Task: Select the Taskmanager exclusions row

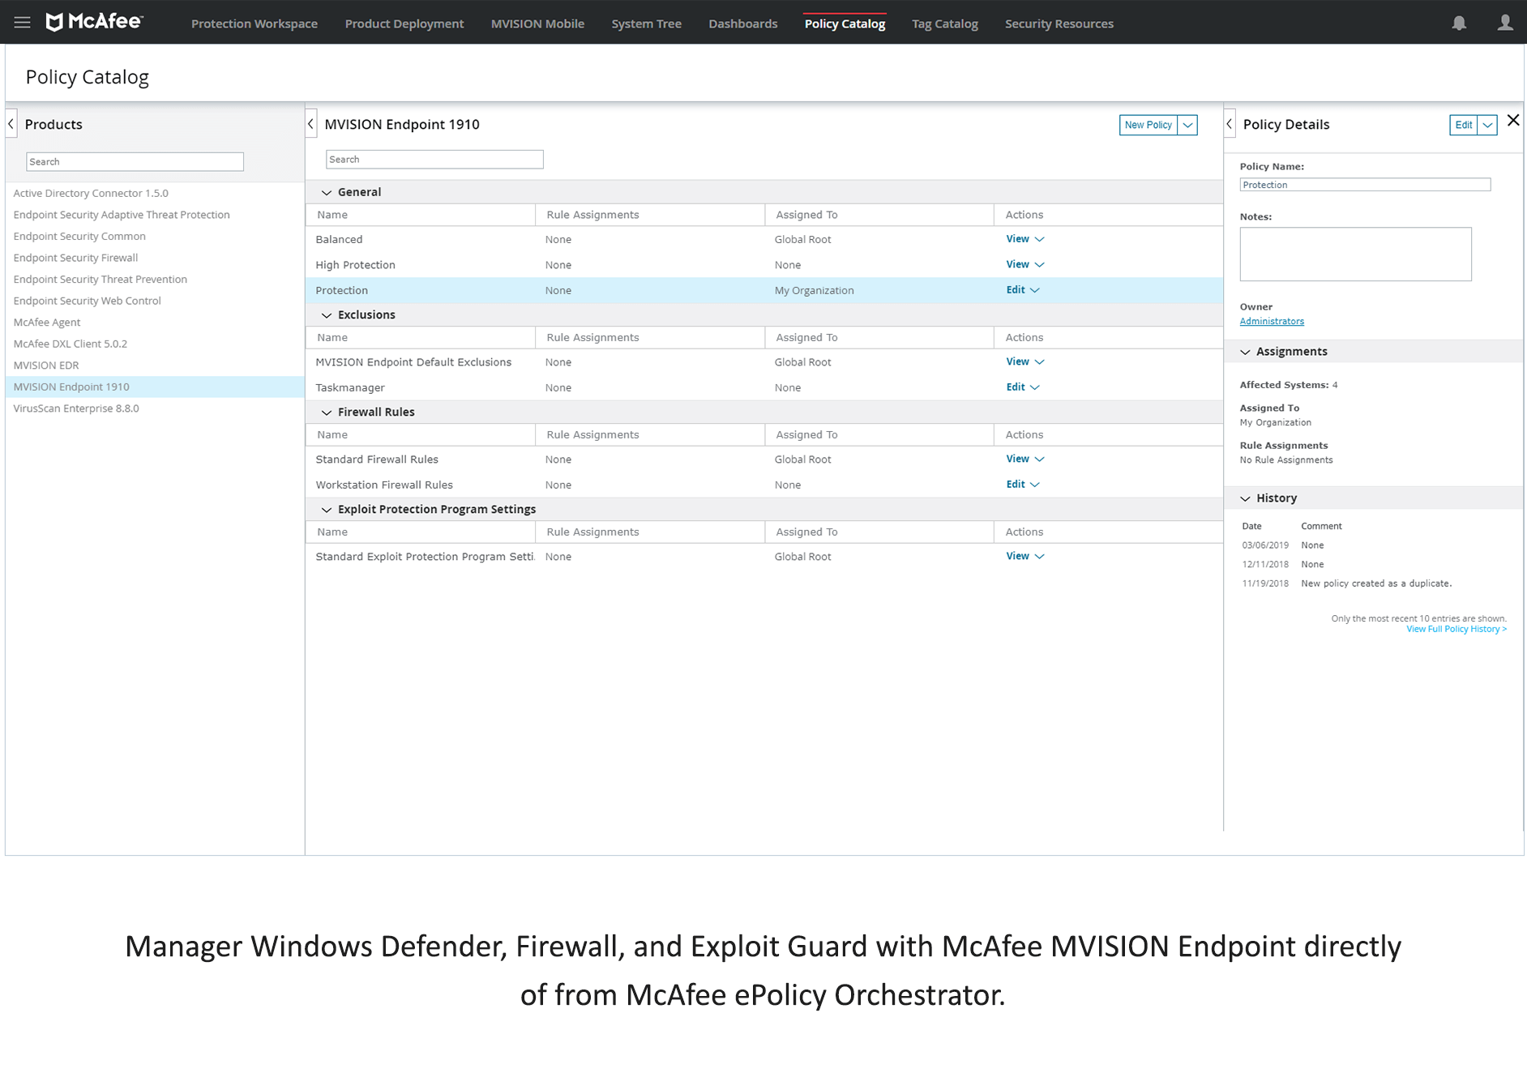Action: [764, 387]
